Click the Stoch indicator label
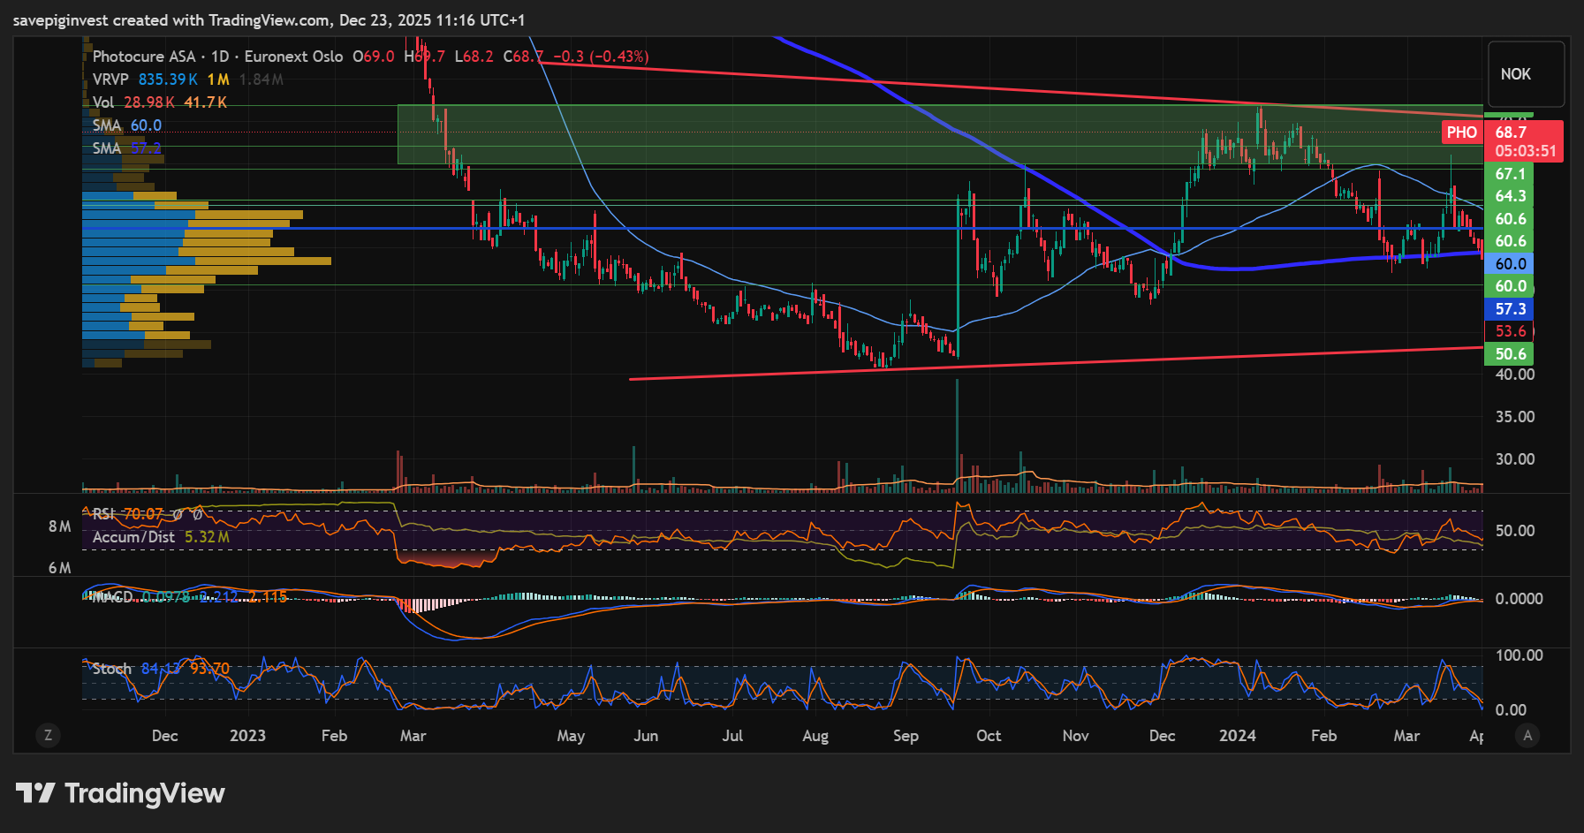1584x833 pixels. coord(111,669)
